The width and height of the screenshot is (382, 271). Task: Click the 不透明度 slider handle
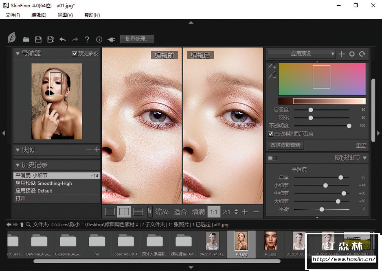point(349,126)
